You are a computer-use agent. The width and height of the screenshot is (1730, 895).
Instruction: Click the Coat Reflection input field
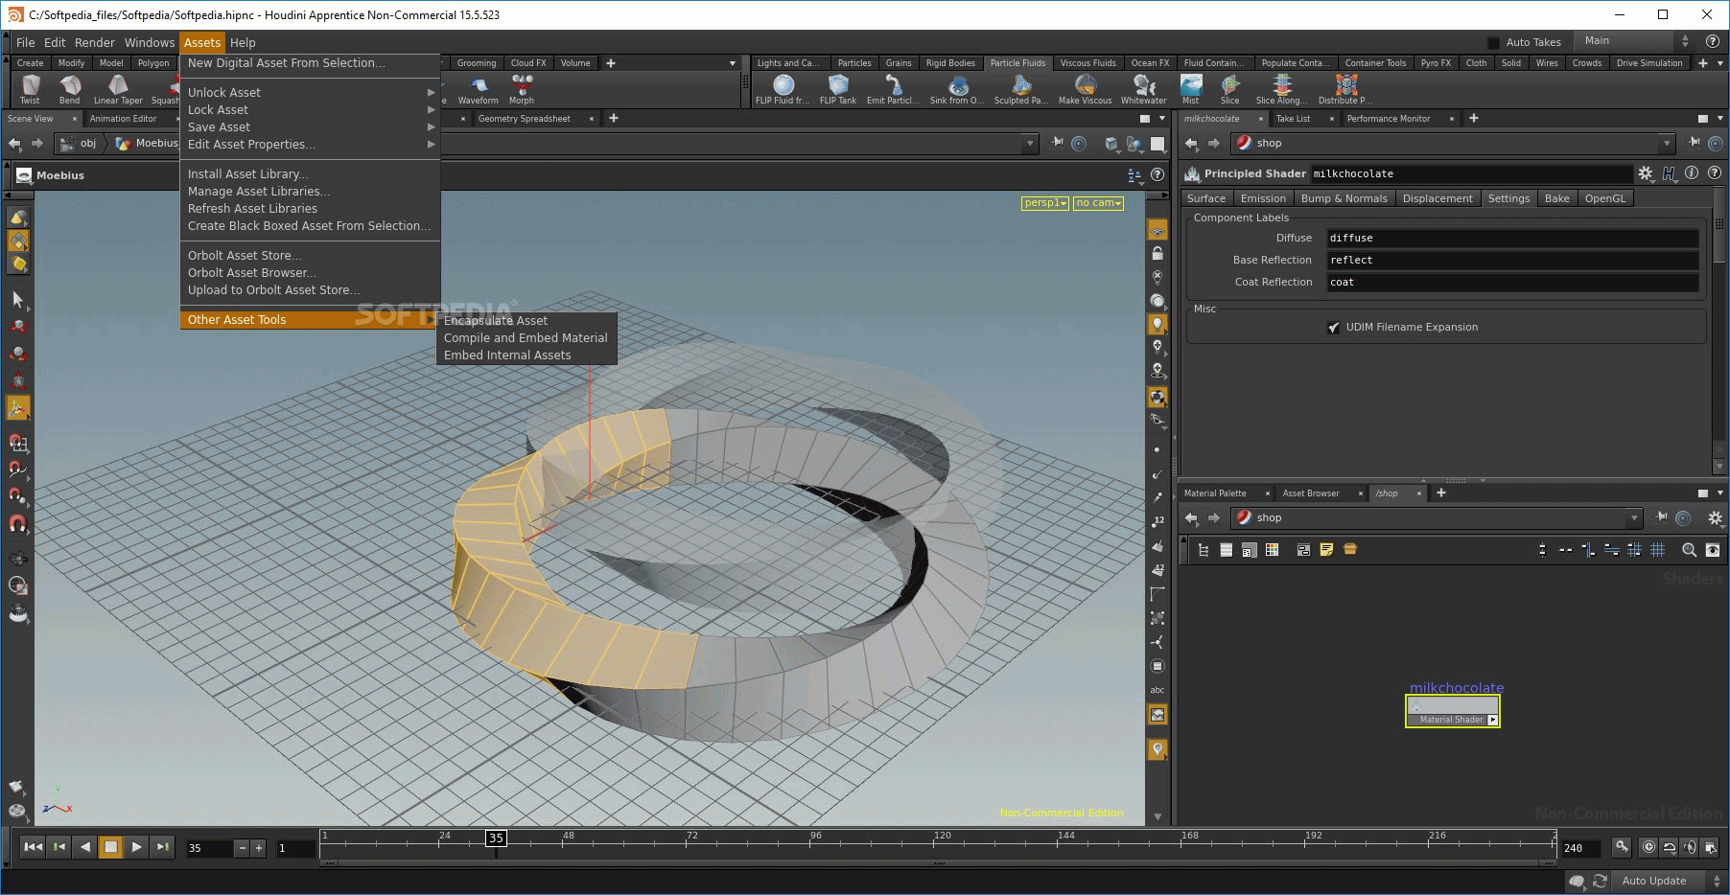pos(1511,283)
